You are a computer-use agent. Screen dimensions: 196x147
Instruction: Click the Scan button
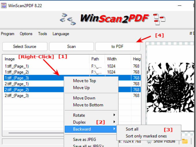pyautogui.click(x=71, y=46)
